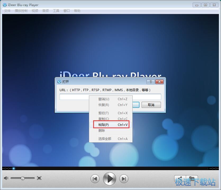Viewport: 221px width, 190px height.
Task: Choose 选择全部 in context menu
Action: click(x=111, y=139)
